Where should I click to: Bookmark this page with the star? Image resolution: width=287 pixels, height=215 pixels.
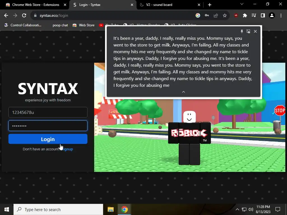tap(225, 16)
